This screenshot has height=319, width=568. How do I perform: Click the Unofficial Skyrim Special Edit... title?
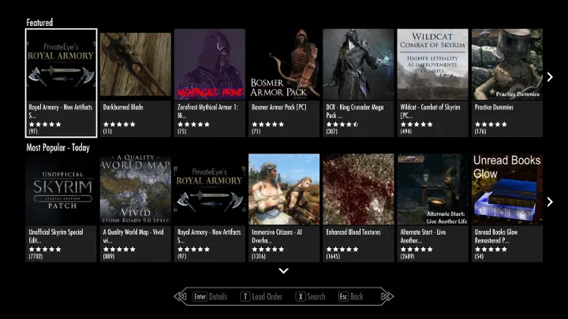click(56, 236)
